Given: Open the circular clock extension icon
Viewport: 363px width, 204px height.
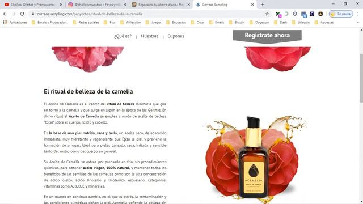Looking at the screenshot, I should click(295, 14).
